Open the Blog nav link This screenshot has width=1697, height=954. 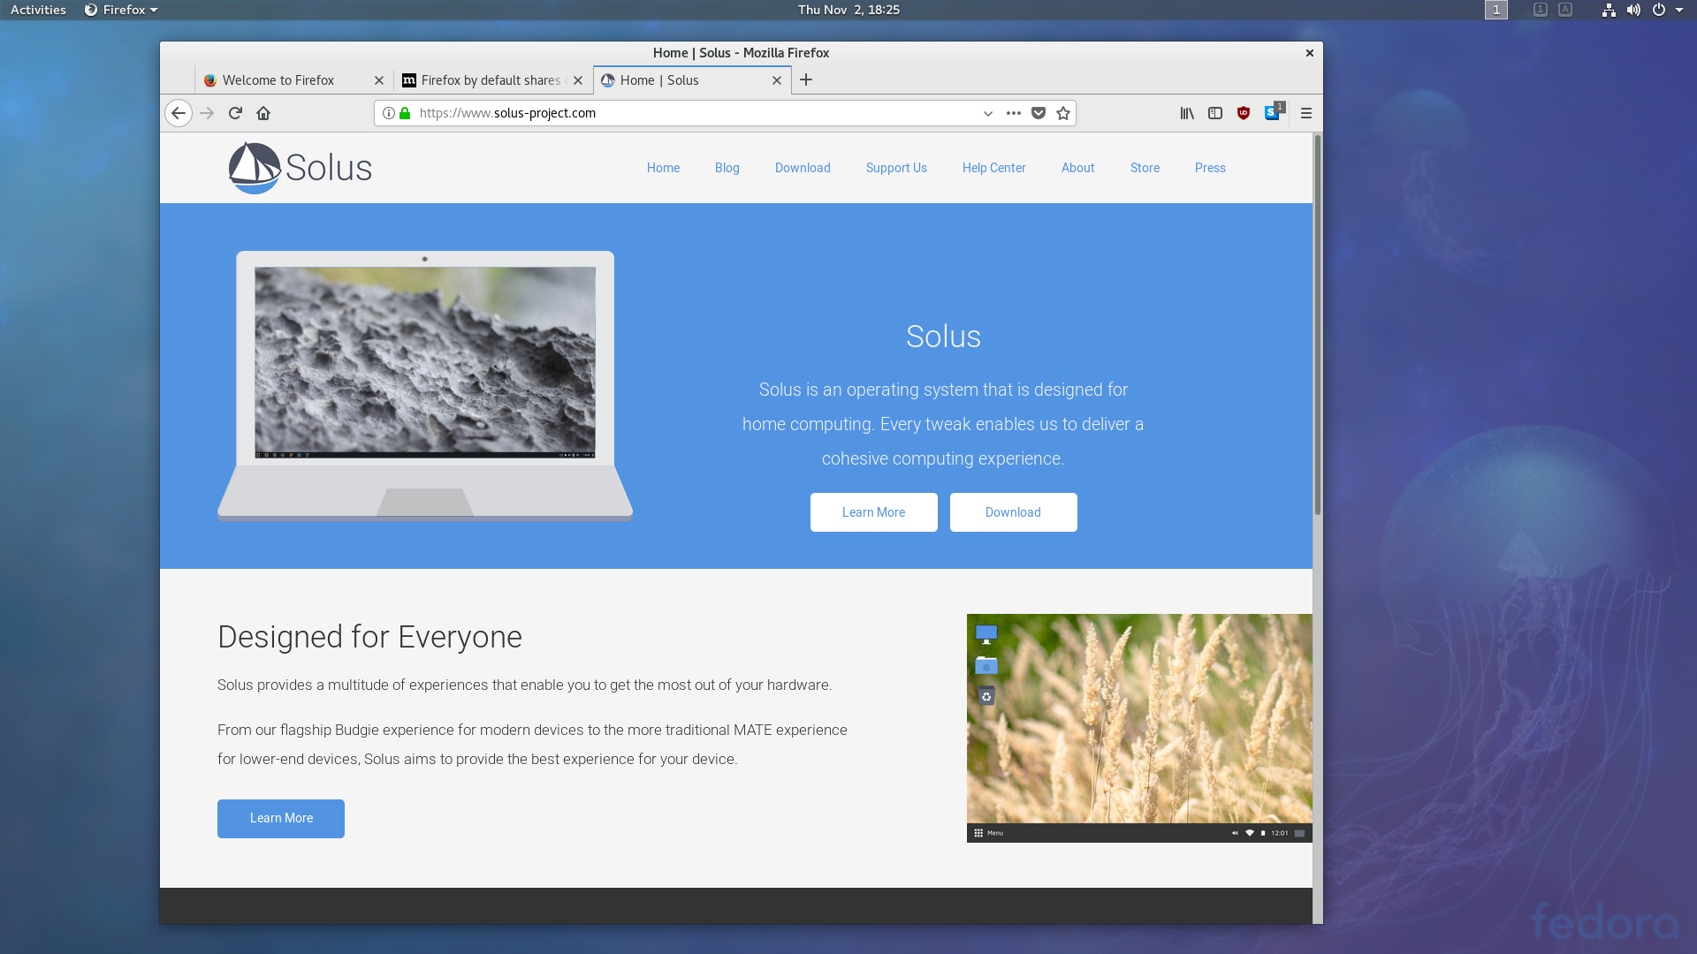[x=727, y=168]
